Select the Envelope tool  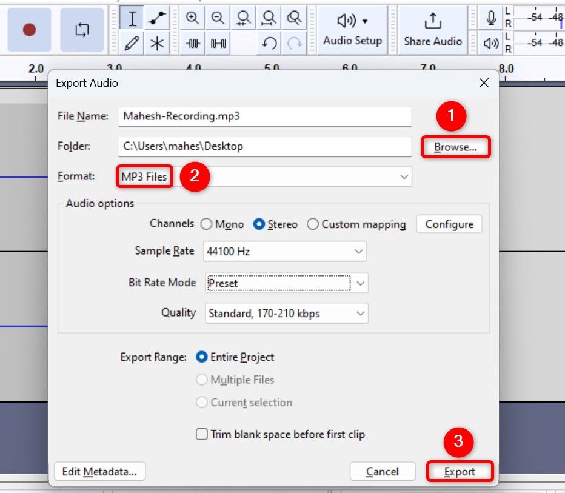(x=156, y=18)
